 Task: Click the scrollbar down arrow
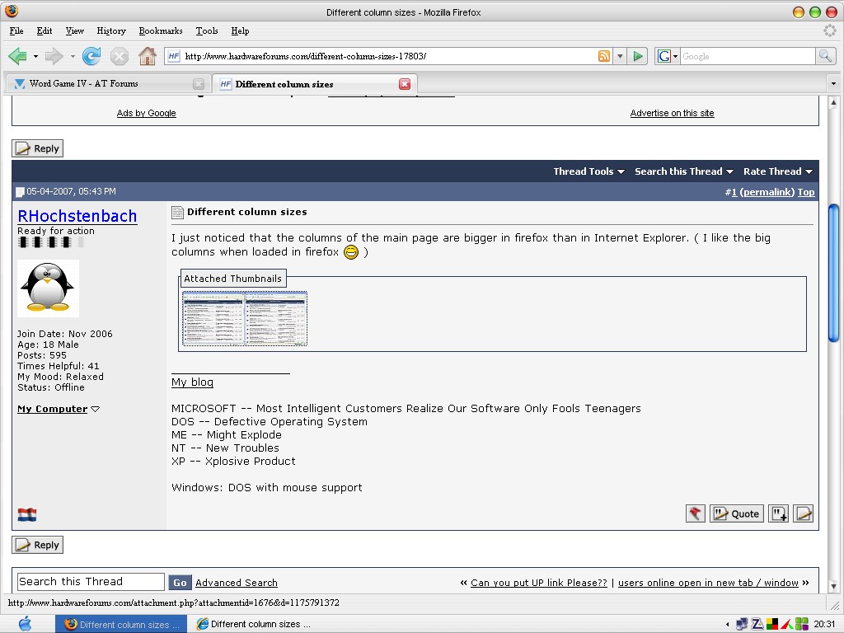[x=834, y=586]
